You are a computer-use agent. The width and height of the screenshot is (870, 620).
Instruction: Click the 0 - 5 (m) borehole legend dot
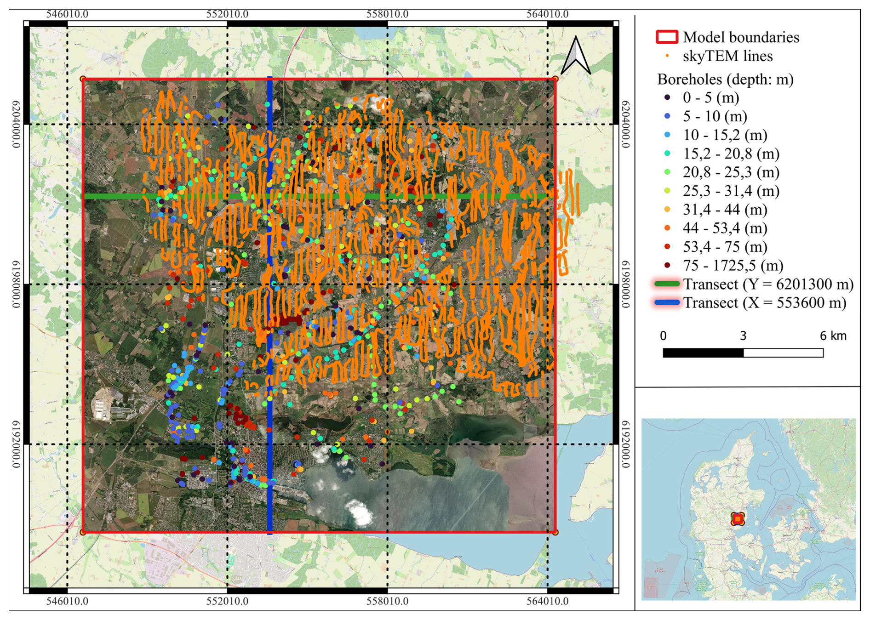(x=667, y=97)
